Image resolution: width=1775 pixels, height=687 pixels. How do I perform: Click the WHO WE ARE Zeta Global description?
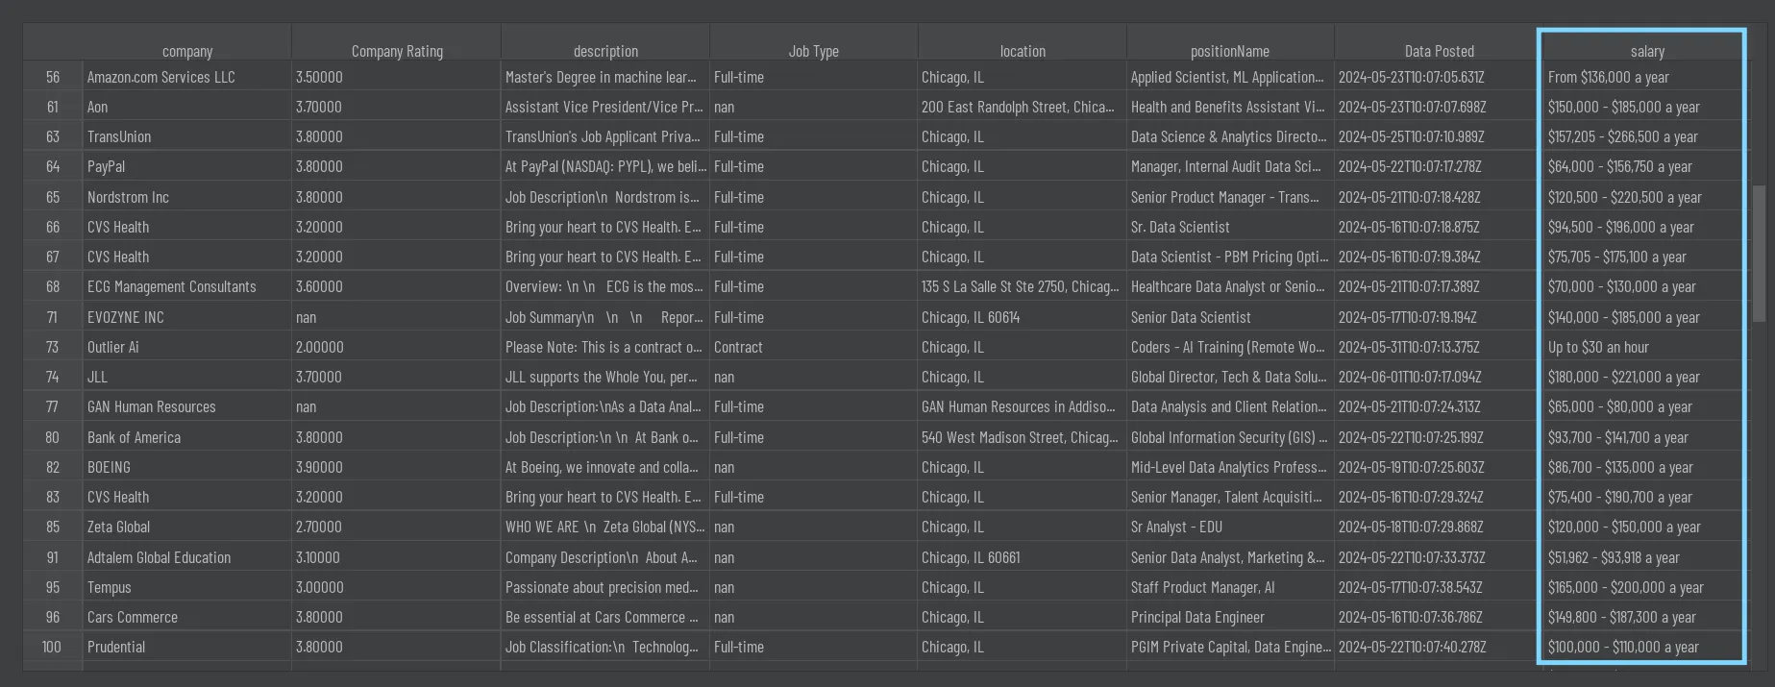pos(605,527)
